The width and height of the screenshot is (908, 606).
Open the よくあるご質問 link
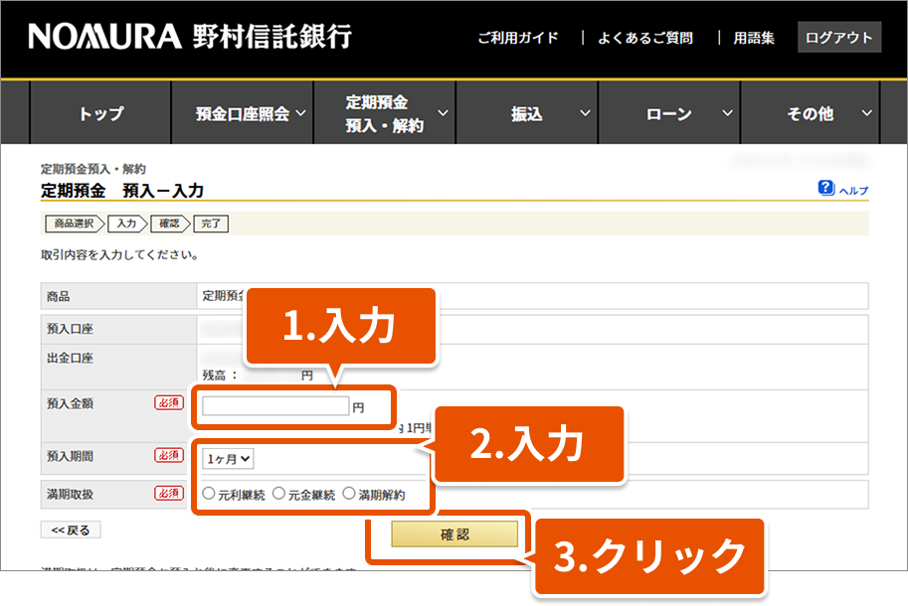[x=645, y=38]
